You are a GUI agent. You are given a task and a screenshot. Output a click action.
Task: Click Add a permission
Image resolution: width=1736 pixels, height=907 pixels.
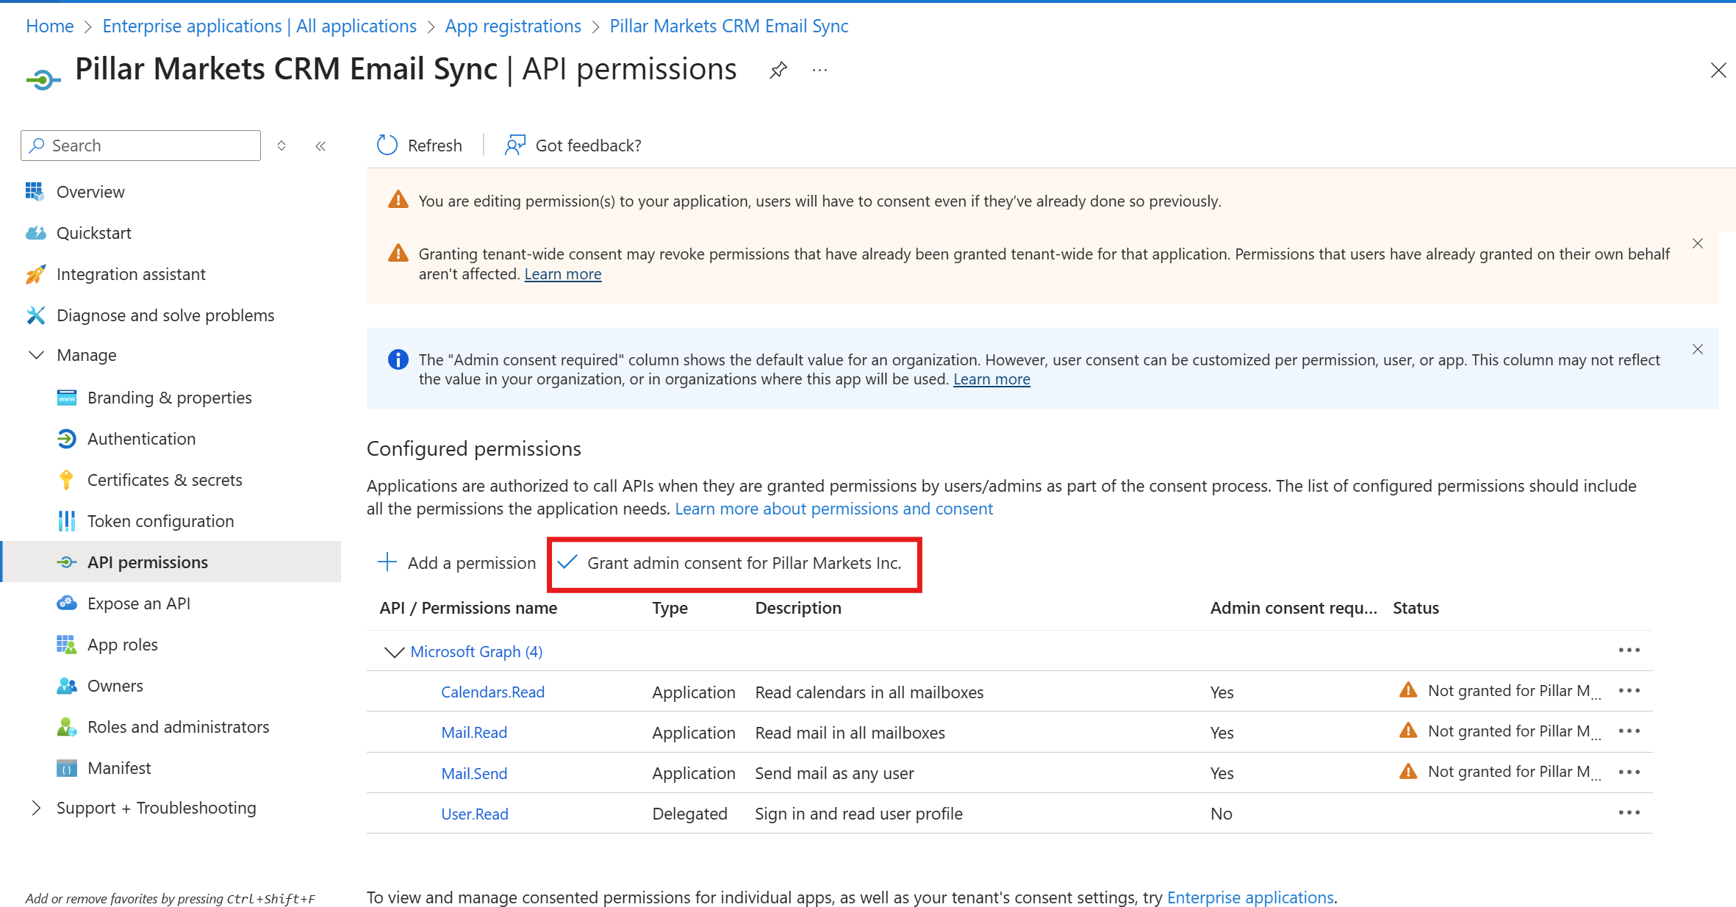[456, 563]
